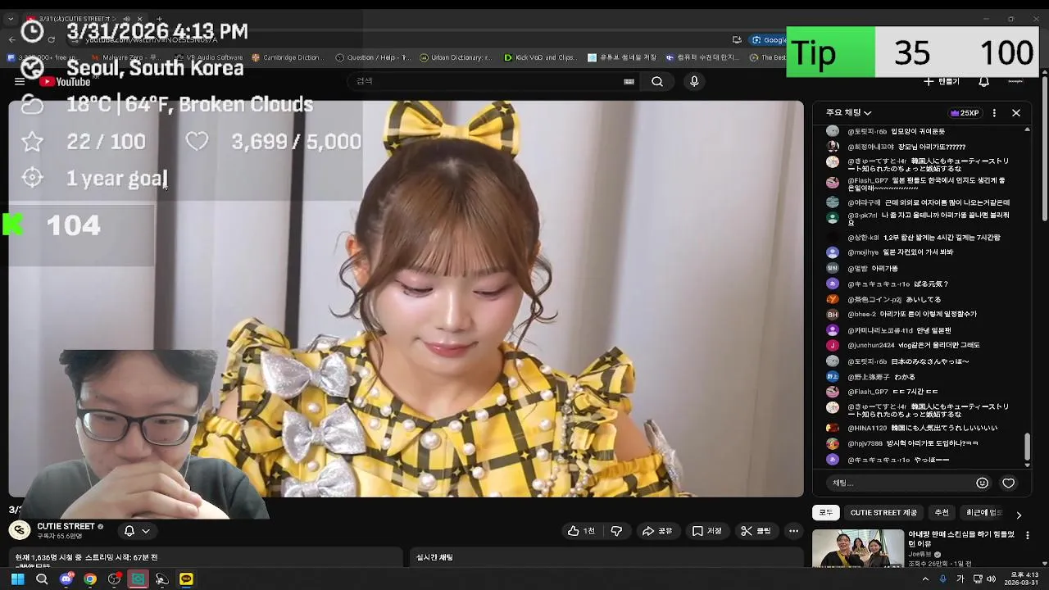
Task: Go to the YouTube home logo
Action: (65, 81)
